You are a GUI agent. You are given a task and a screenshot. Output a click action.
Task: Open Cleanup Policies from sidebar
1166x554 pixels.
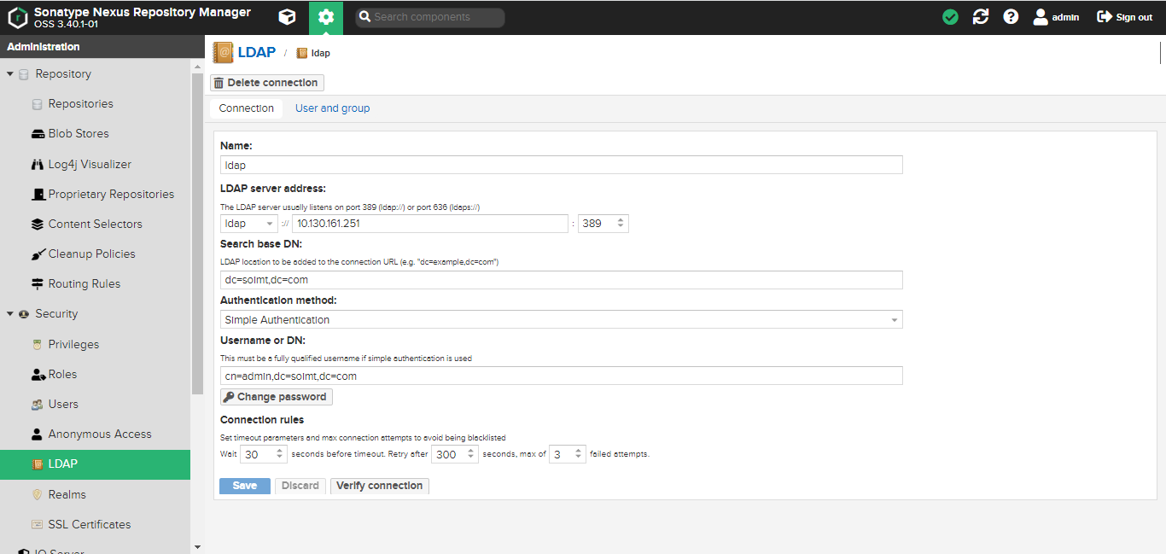[91, 254]
